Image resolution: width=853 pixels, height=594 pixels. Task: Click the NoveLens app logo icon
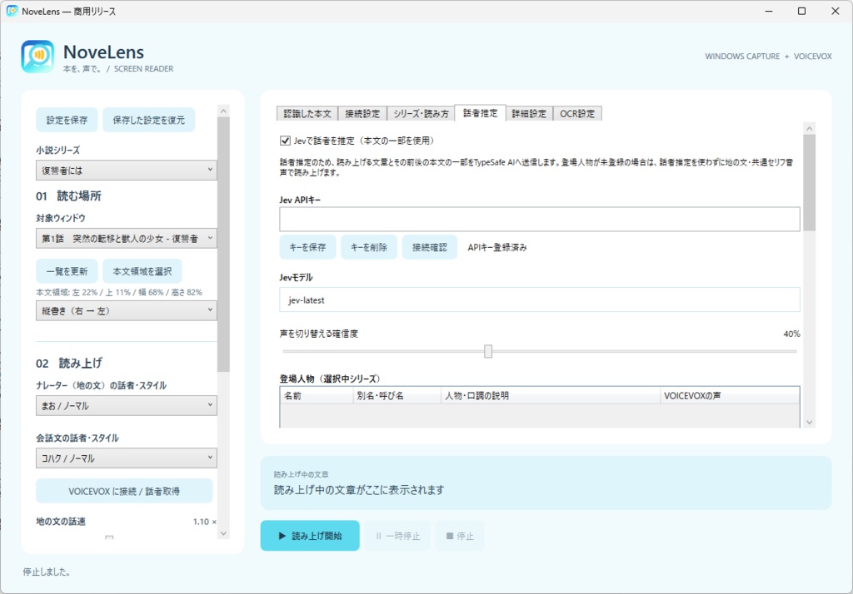click(x=37, y=57)
